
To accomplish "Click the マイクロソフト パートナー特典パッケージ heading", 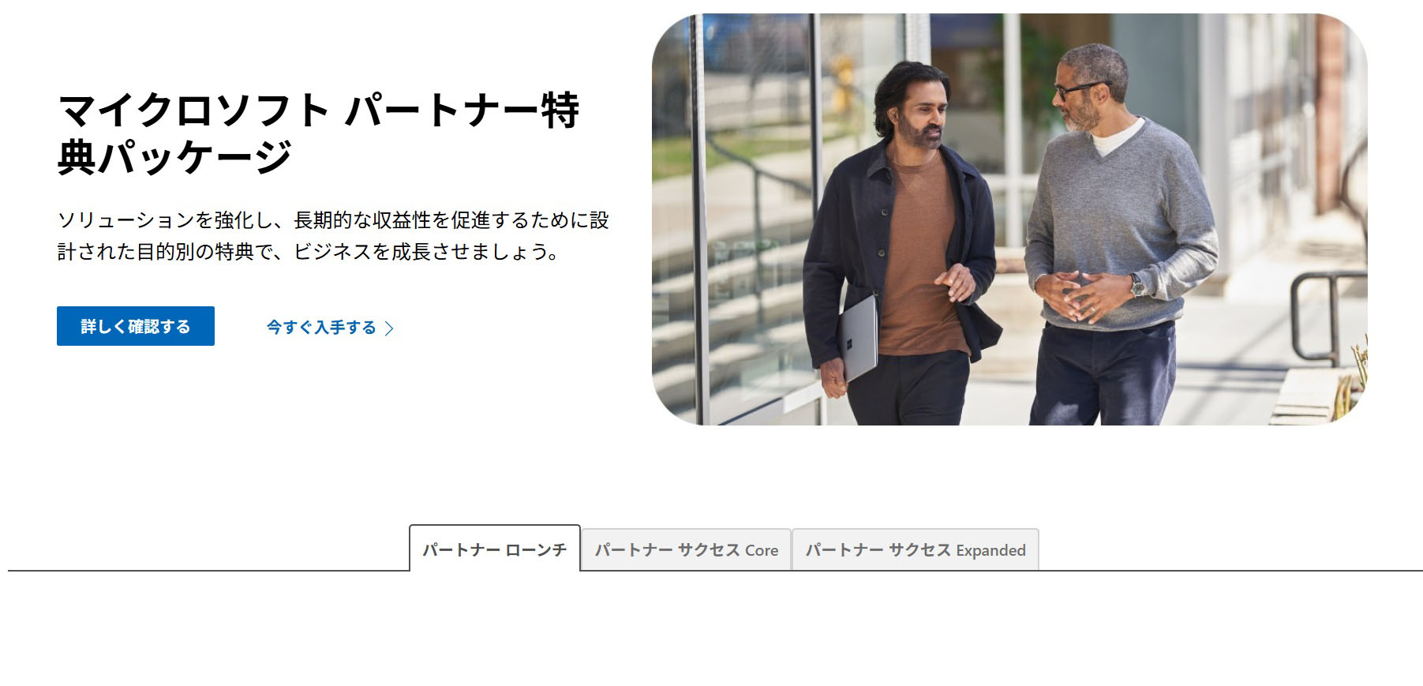I will (x=319, y=133).
